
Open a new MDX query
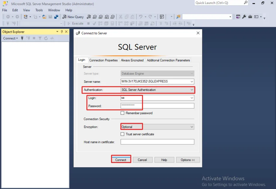95,17
